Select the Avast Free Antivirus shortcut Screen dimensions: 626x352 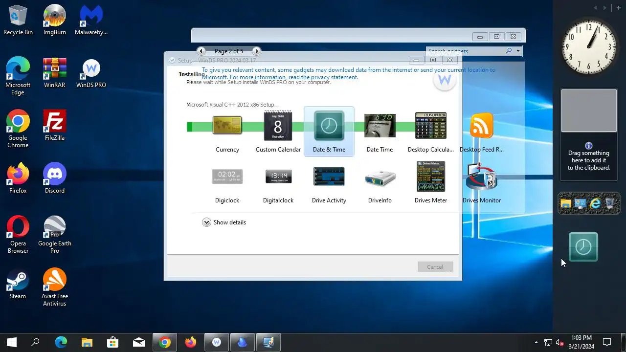[55, 287]
